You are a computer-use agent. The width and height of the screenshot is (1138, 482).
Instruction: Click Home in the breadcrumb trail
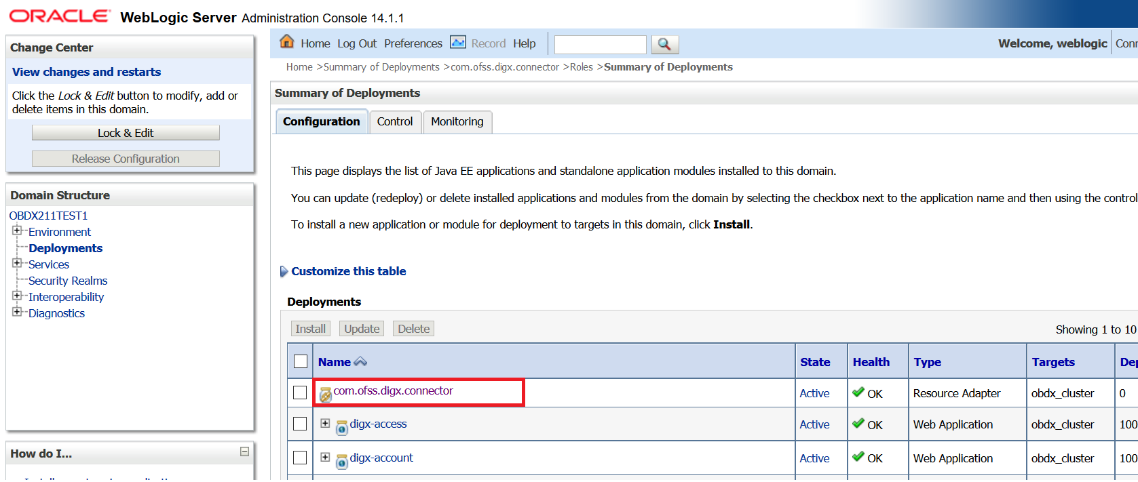(299, 67)
